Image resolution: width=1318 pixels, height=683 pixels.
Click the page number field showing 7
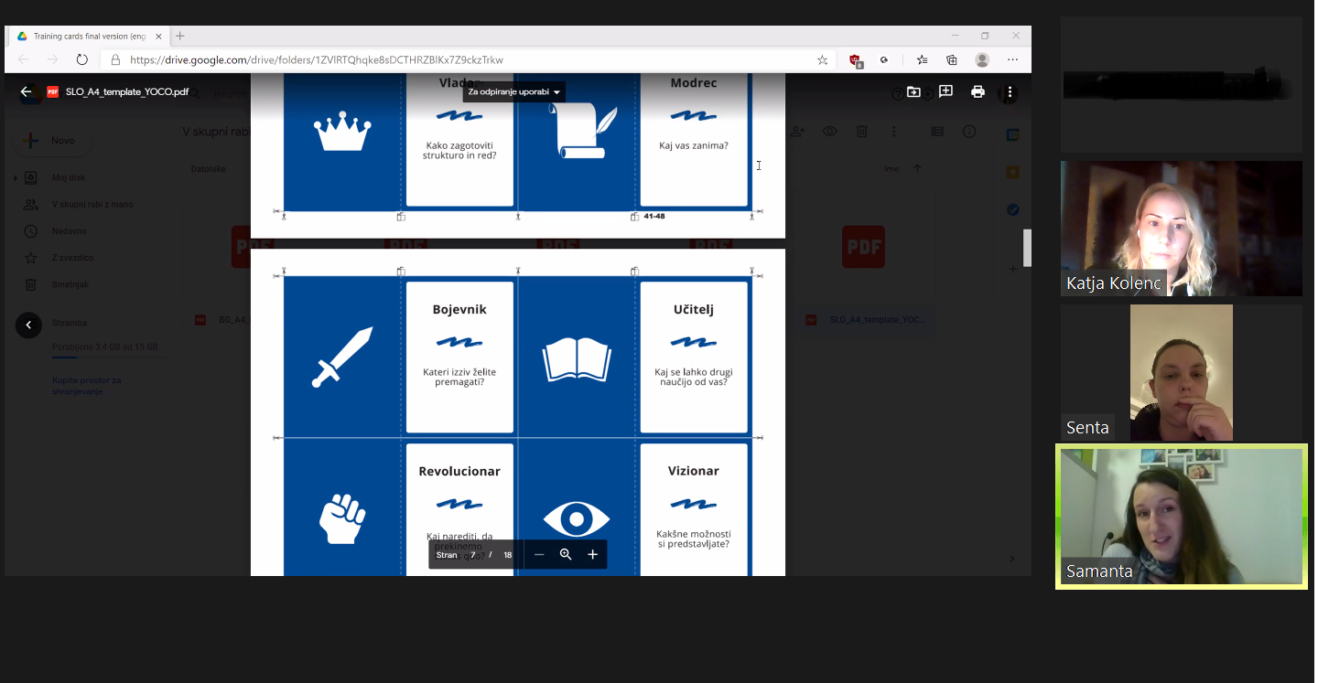(473, 554)
